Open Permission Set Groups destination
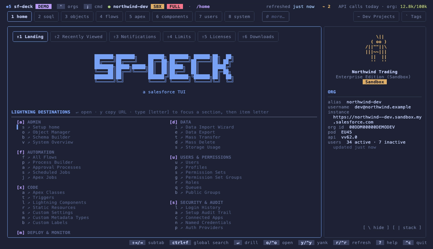Viewport: 433px width, 249px height. click(x=208, y=178)
